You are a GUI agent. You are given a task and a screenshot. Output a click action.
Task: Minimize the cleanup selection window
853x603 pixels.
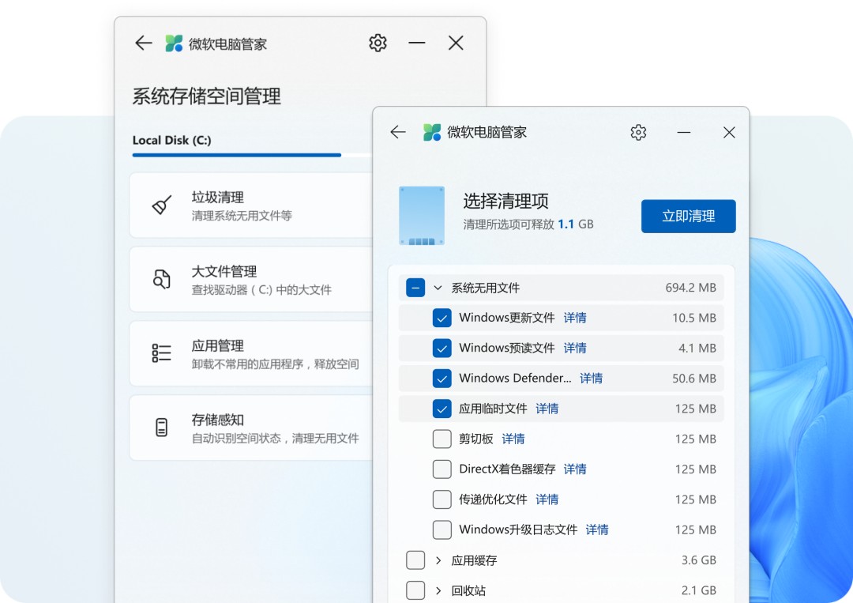click(x=684, y=132)
